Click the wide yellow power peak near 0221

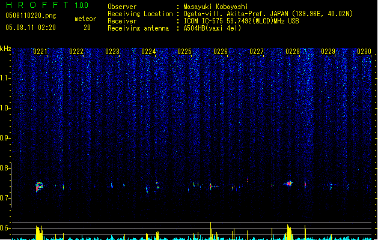point(39,232)
